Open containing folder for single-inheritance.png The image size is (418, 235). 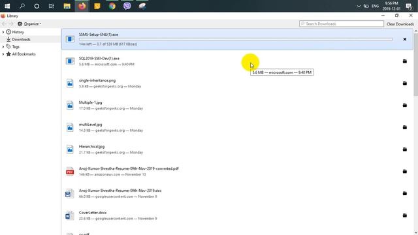(405, 84)
